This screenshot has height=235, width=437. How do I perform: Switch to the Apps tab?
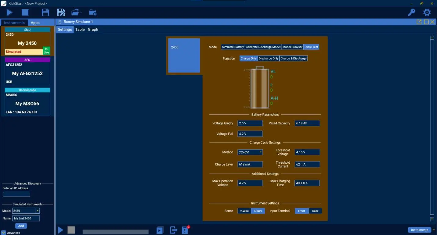[35, 23]
